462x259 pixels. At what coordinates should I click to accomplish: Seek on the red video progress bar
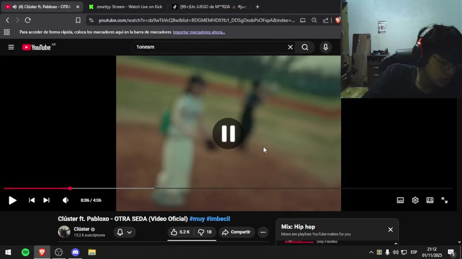pos(228,188)
